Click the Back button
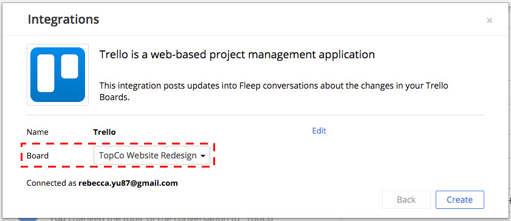The image size is (511, 221). (406, 200)
